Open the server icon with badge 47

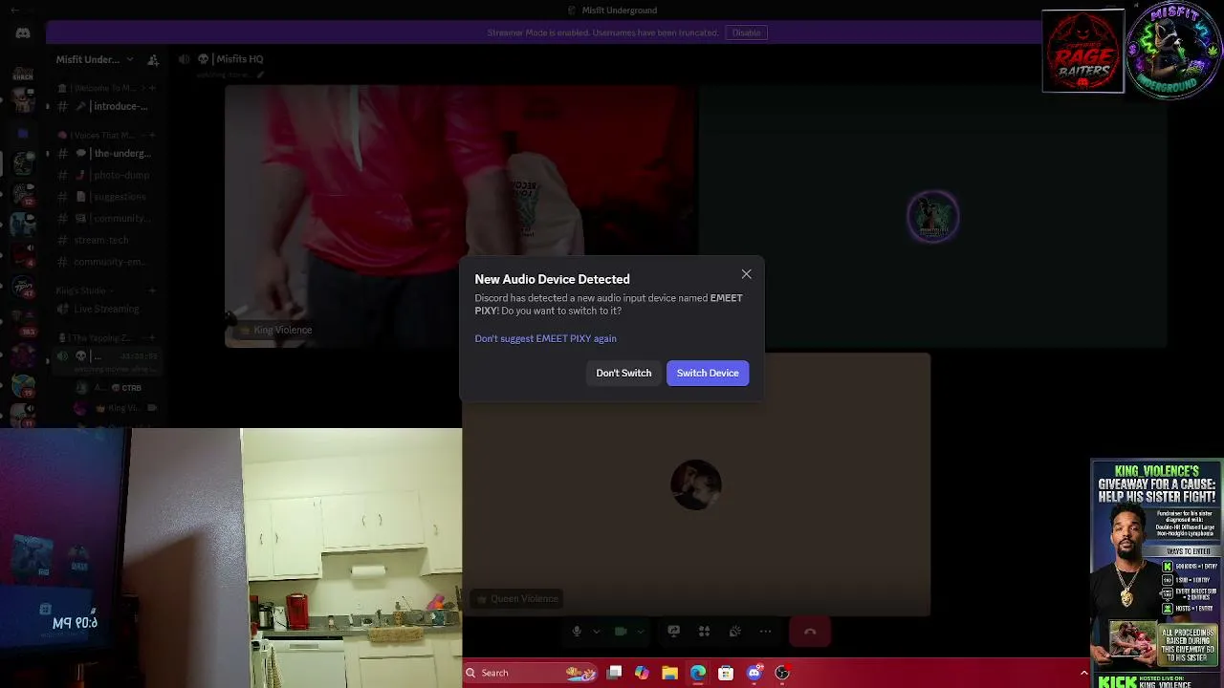(x=23, y=286)
